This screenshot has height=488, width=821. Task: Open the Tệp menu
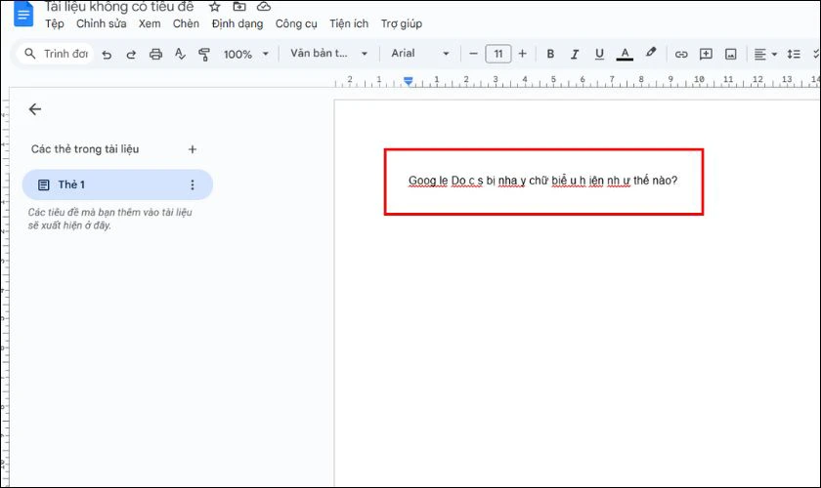[55, 23]
